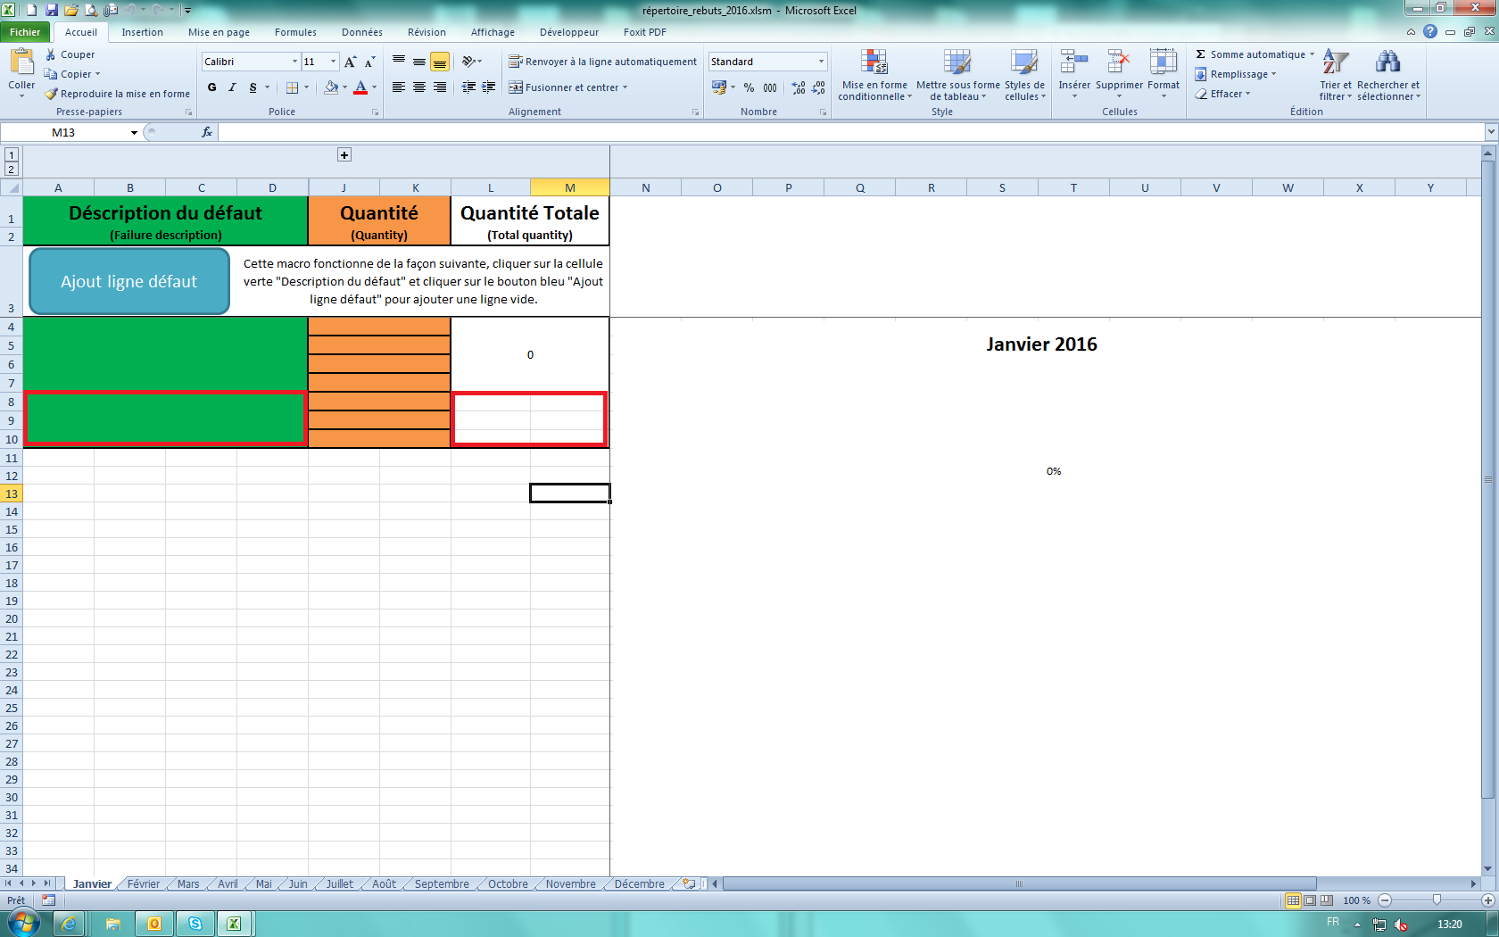Add a decimal place
The height and width of the screenshot is (937, 1499).
799,87
